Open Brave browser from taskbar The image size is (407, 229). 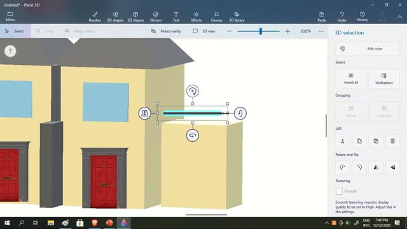95,223
